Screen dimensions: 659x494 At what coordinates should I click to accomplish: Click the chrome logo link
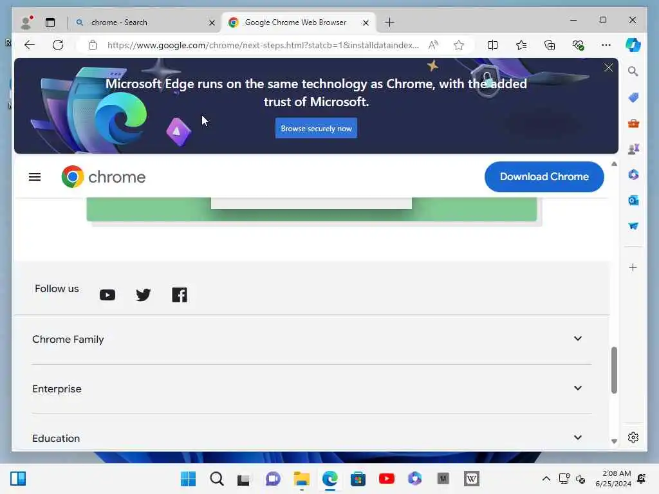click(x=104, y=177)
